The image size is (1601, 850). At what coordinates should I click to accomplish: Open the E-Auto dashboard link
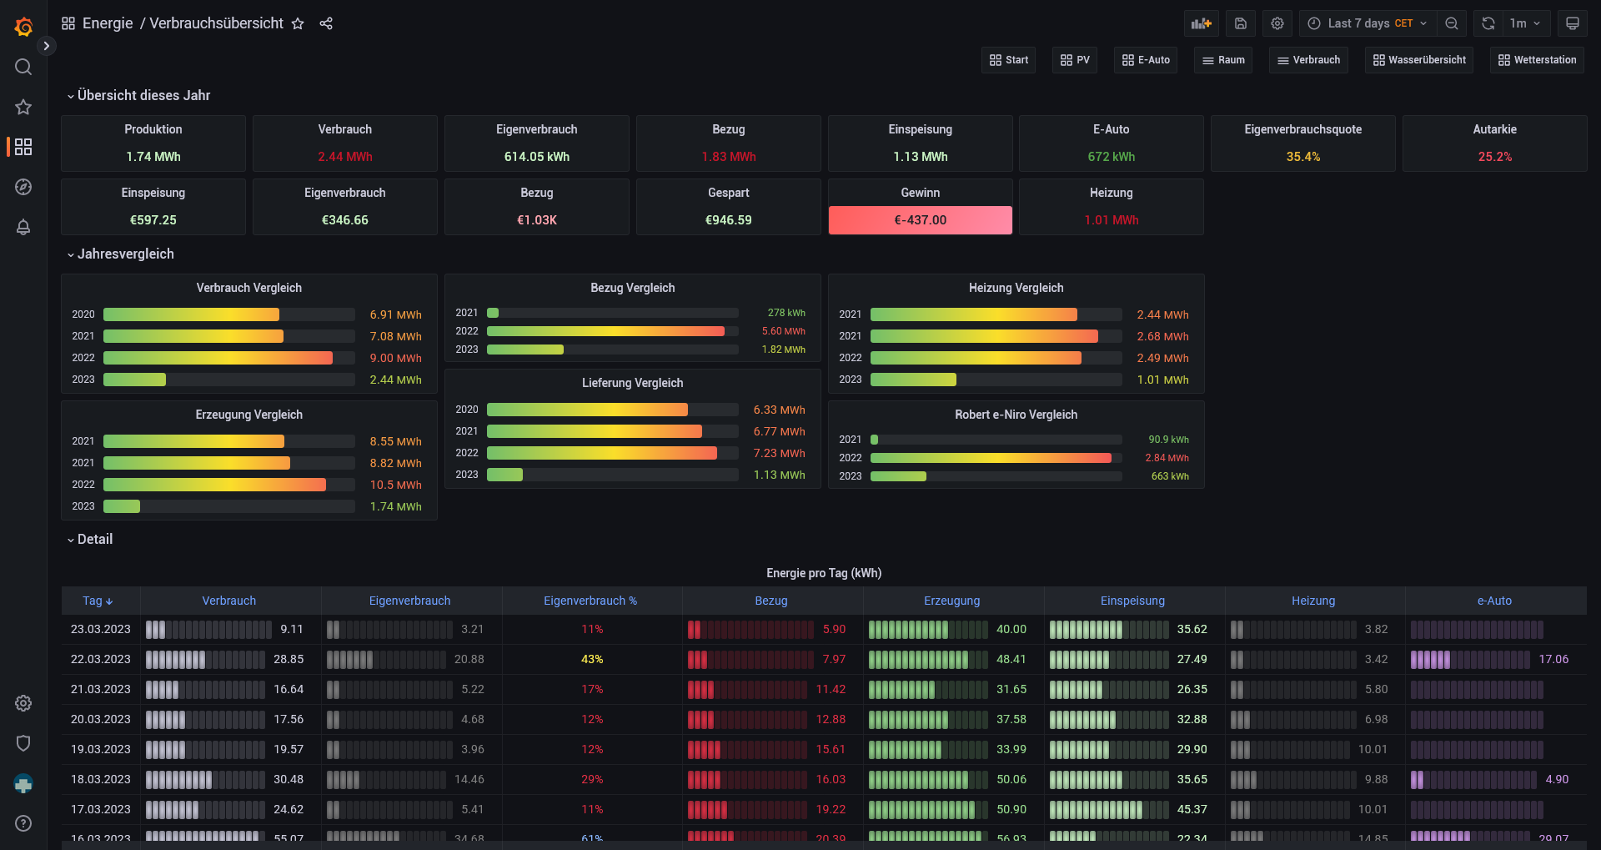click(x=1146, y=60)
